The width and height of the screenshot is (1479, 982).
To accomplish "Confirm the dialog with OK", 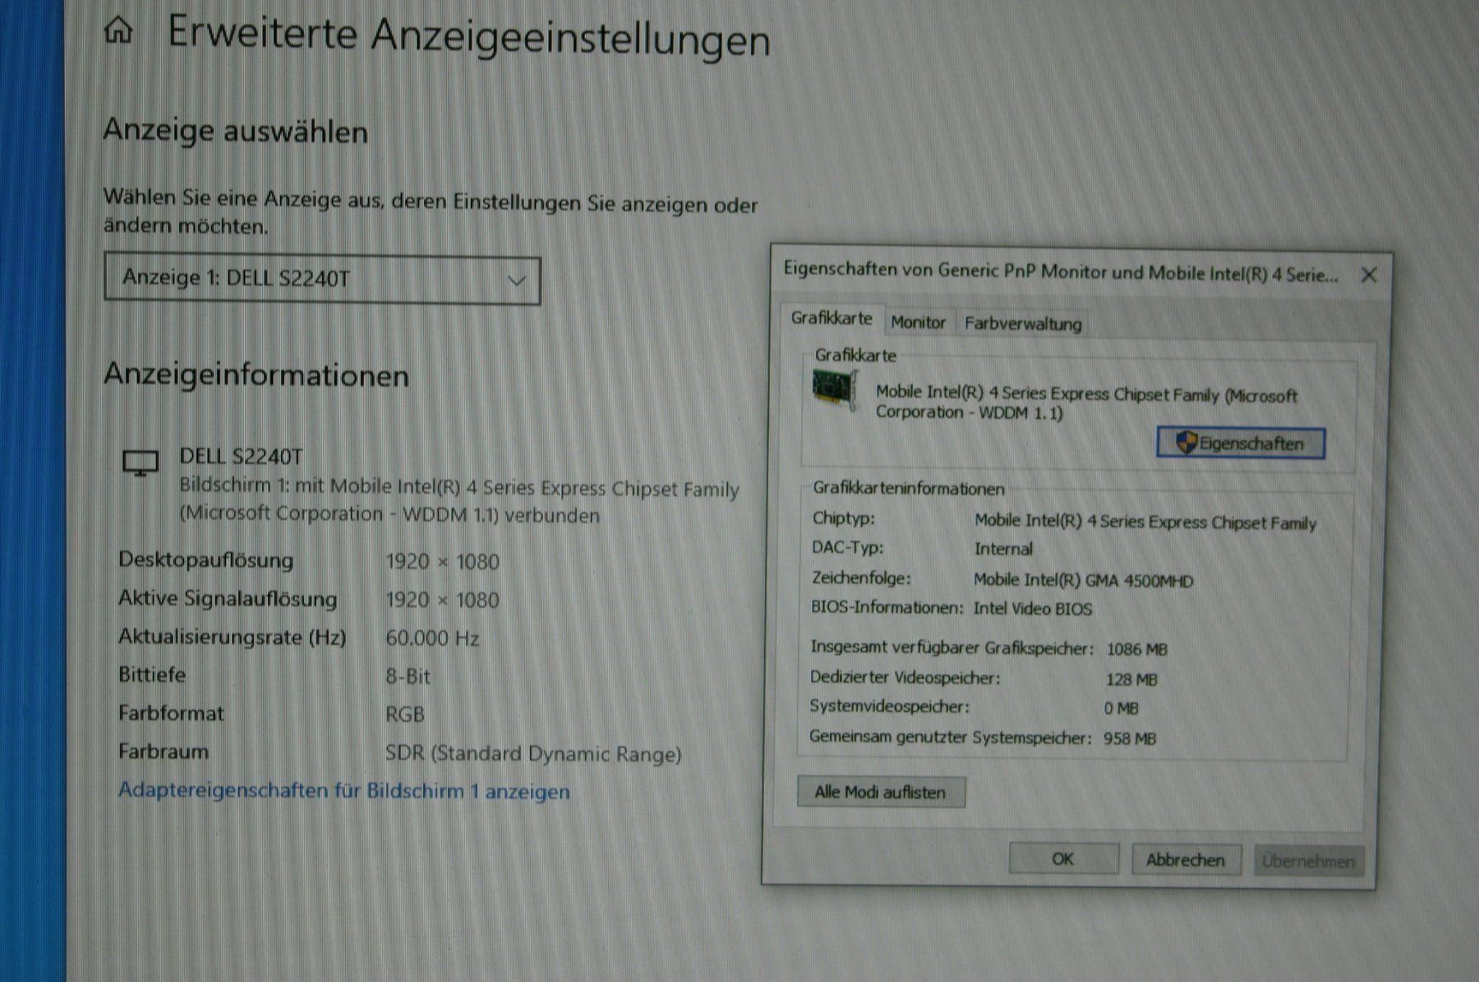I will [1063, 859].
